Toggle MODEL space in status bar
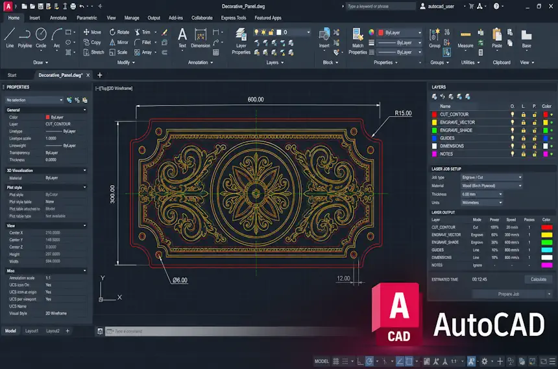This screenshot has width=558, height=369. (322, 361)
